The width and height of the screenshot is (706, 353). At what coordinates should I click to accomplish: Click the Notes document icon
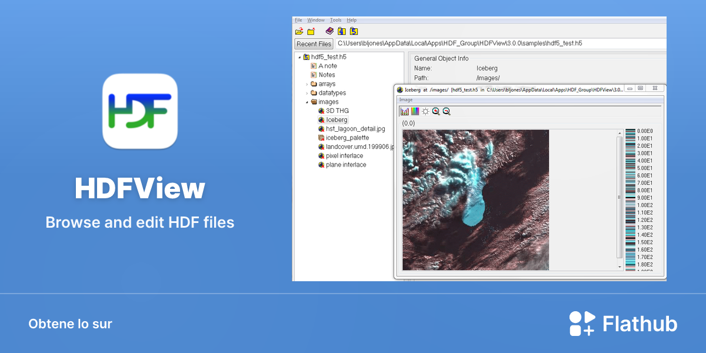[314, 75]
